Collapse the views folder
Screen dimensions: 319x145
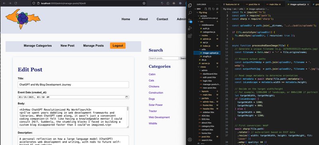pyautogui.click(x=199, y=67)
